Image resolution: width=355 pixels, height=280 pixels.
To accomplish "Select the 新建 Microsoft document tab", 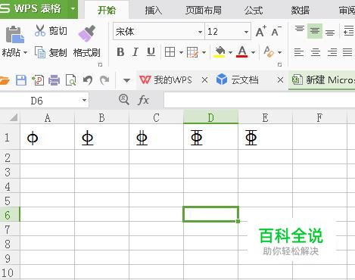I will pyautogui.click(x=322, y=80).
